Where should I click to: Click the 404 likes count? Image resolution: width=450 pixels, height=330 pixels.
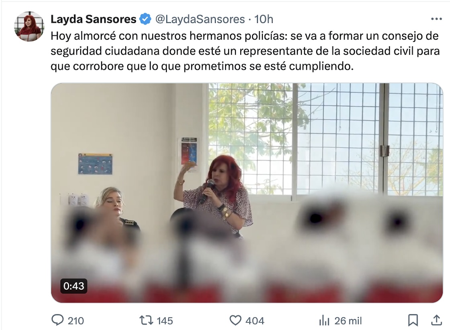click(x=255, y=320)
